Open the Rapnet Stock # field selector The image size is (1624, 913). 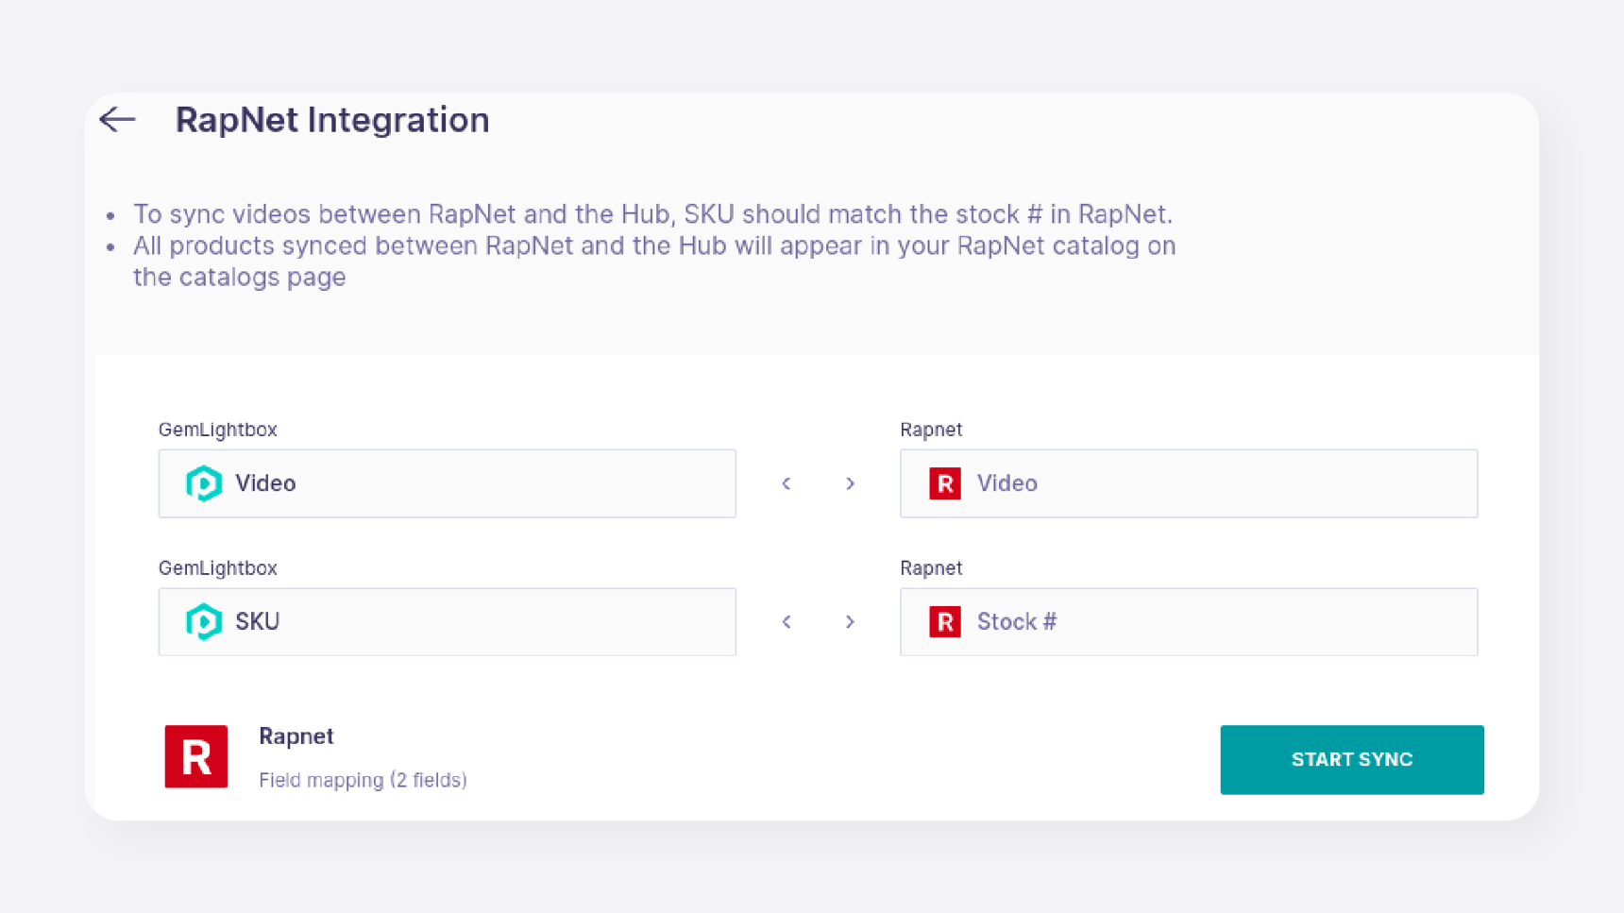[x=1188, y=621]
